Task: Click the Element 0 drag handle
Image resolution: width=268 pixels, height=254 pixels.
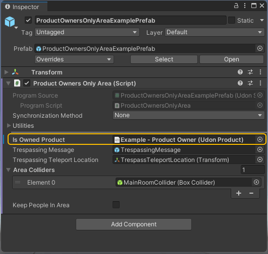Action: click(18, 182)
